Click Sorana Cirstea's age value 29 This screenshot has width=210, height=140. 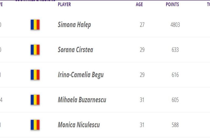[142, 50]
